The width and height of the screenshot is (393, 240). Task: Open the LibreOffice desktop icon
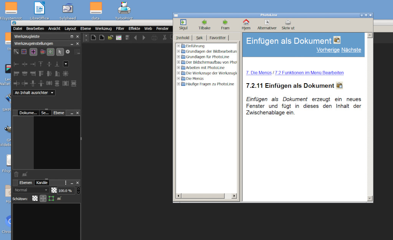coord(40,10)
